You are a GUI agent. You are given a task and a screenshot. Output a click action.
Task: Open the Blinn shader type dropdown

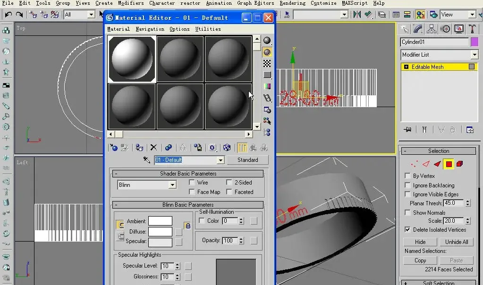tap(172, 185)
